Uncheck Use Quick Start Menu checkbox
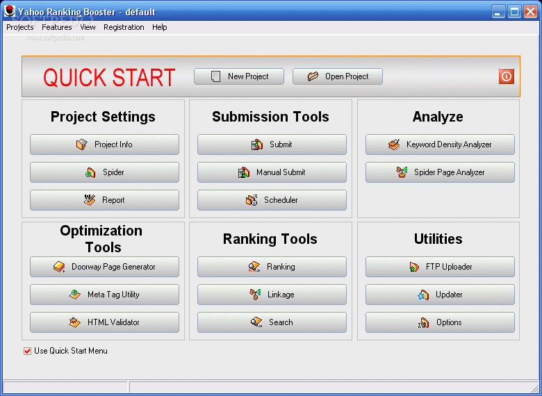Viewport: 542px width, 396px height. coord(27,351)
